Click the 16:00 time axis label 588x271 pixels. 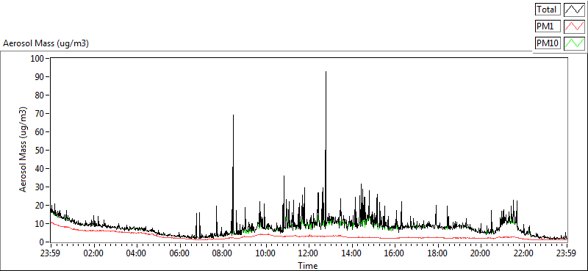[395, 253]
